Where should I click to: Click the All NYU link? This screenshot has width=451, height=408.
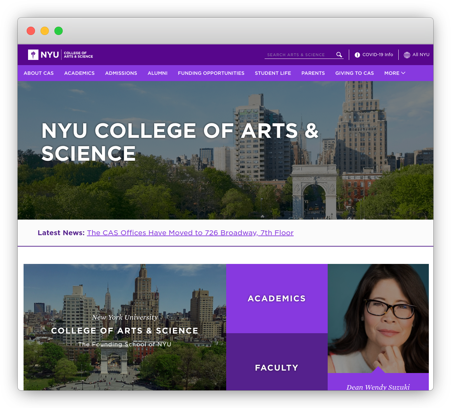coord(421,55)
